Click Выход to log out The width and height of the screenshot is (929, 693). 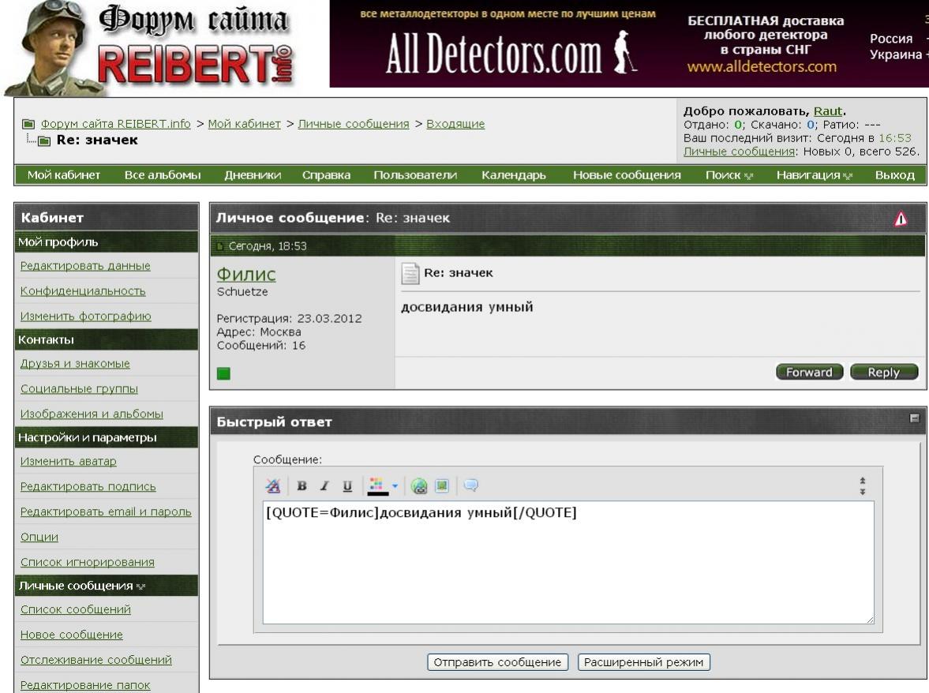[x=894, y=175]
